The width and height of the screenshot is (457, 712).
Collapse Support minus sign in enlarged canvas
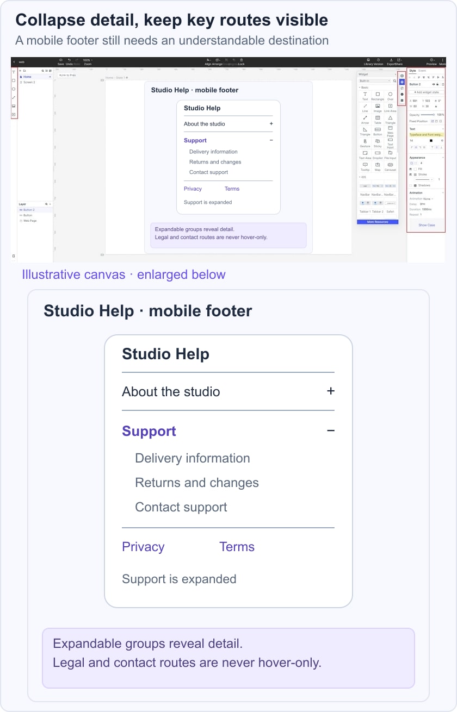pyautogui.click(x=330, y=431)
